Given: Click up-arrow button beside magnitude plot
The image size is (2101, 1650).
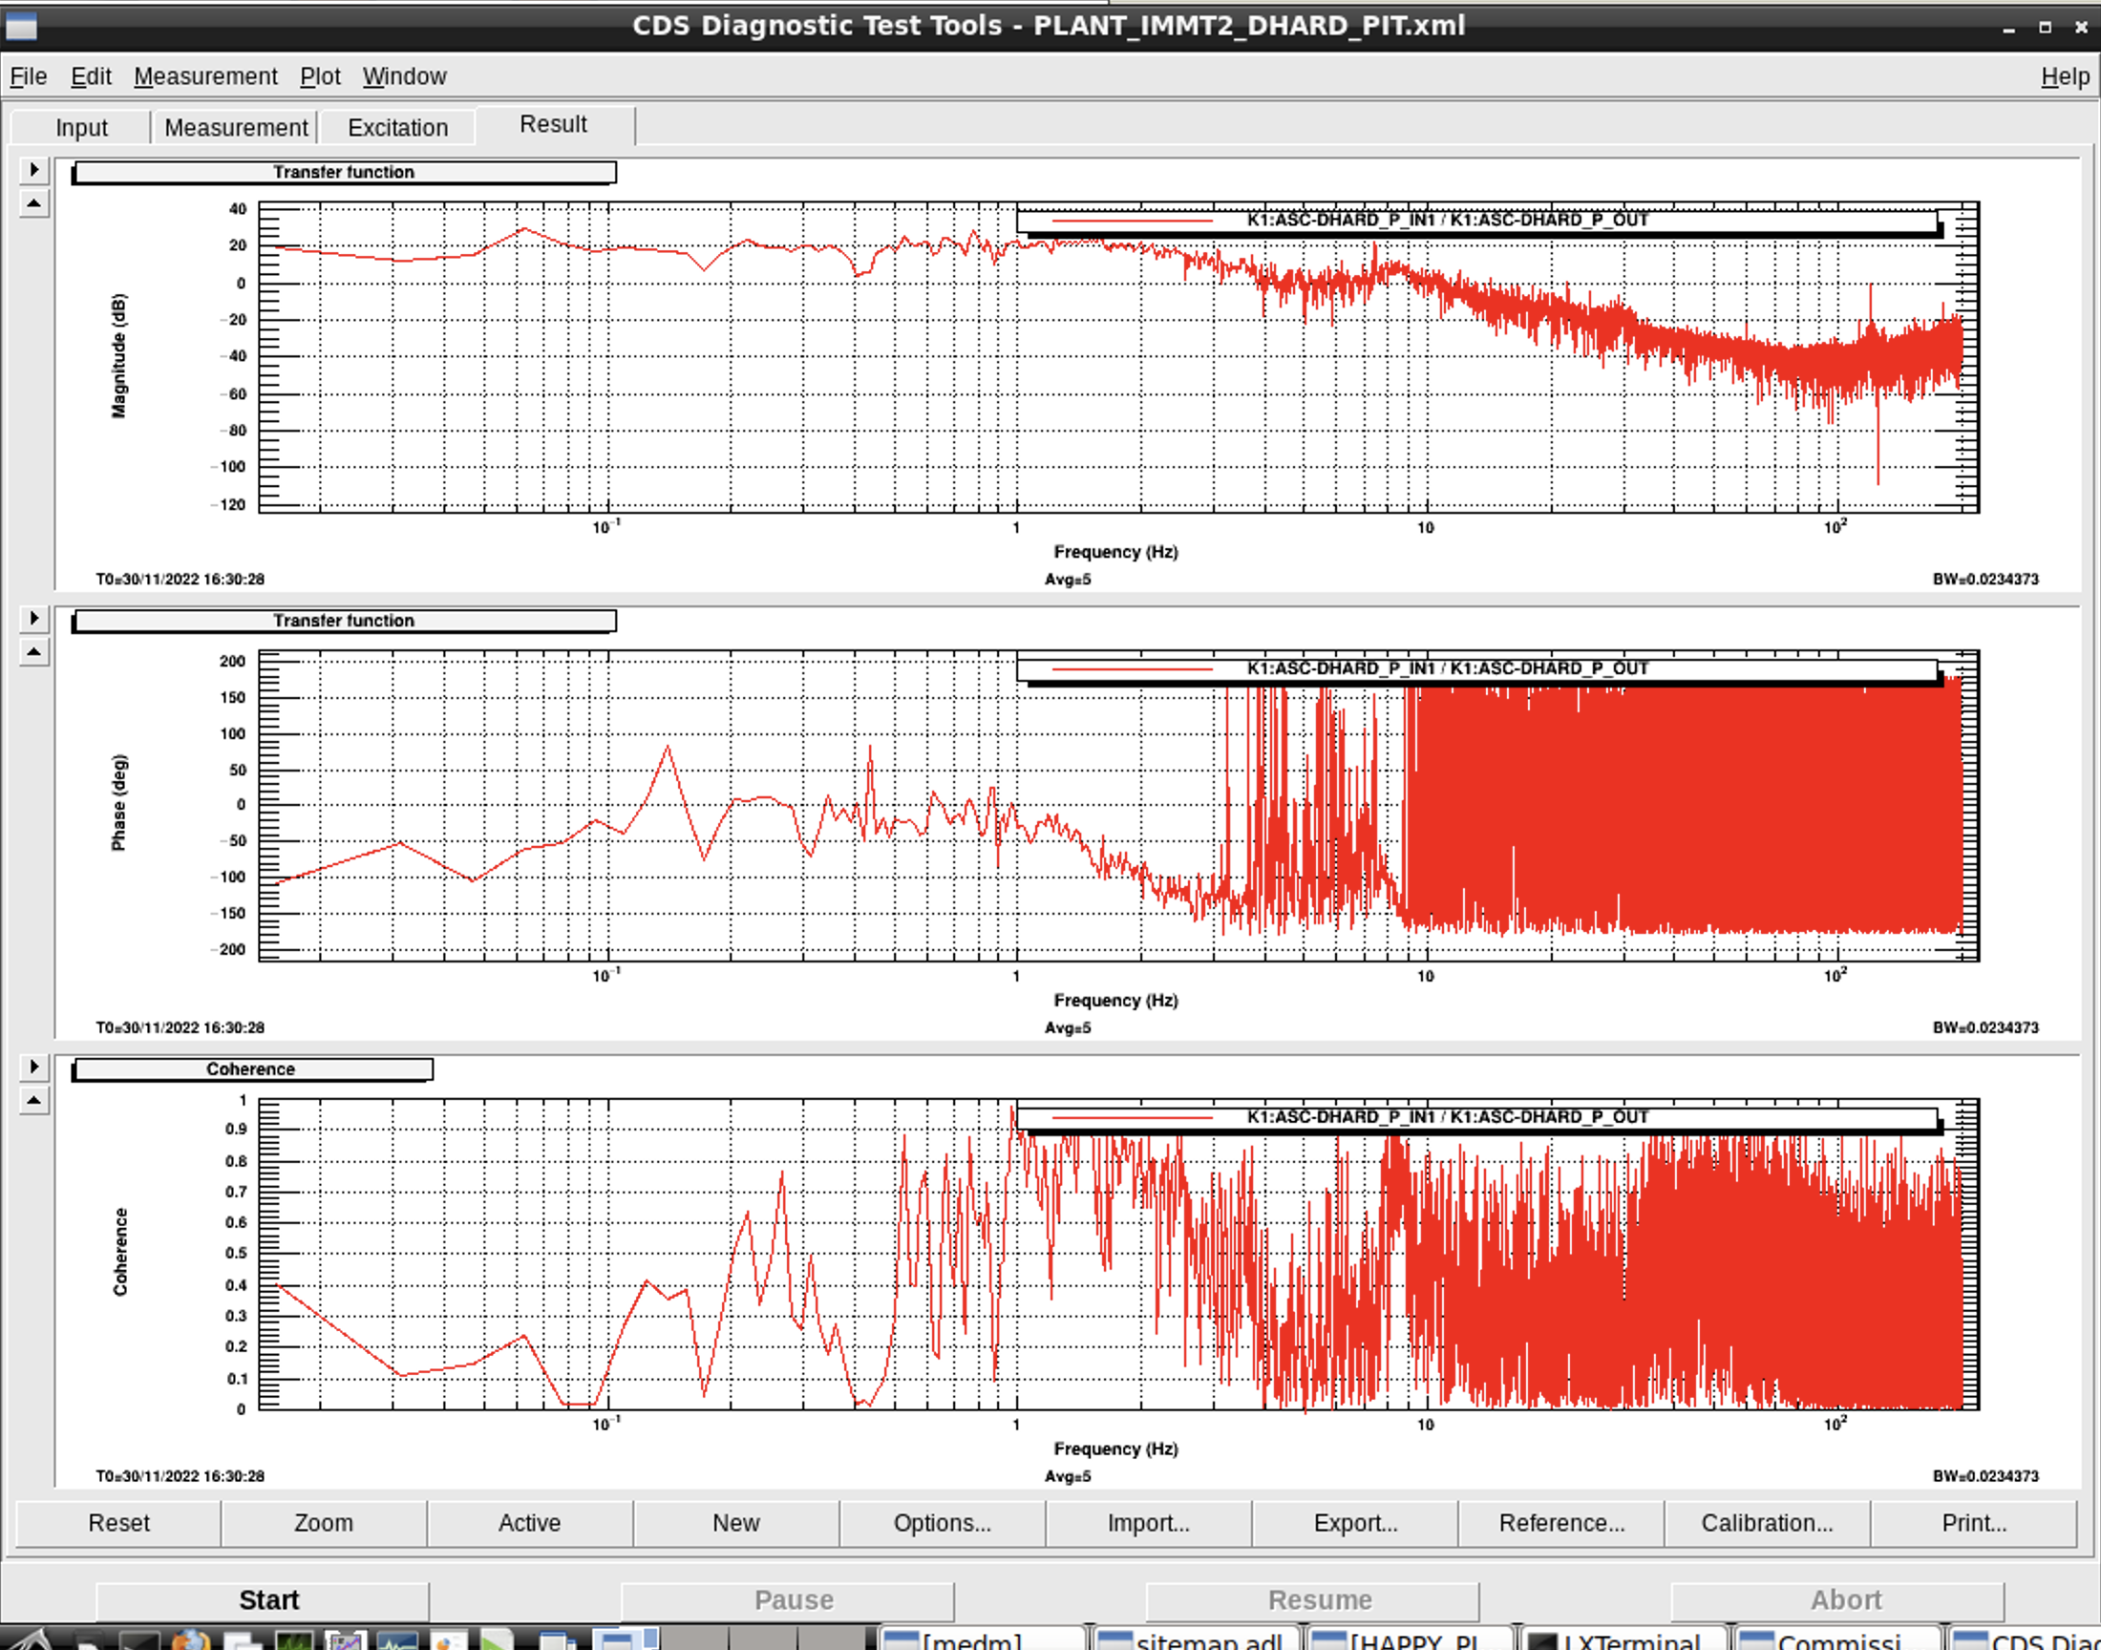Looking at the screenshot, I should tap(33, 203).
